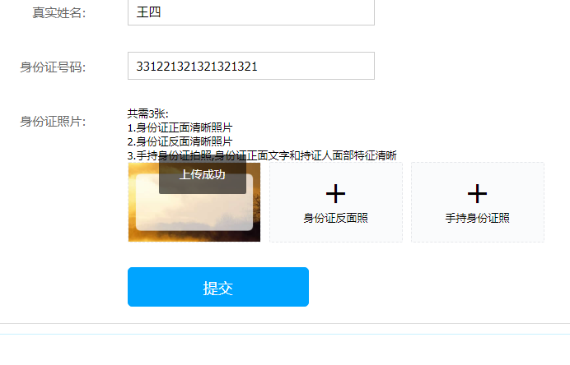Click the 身份证照片: field label
Image resolution: width=570 pixels, height=365 pixels.
tap(53, 122)
